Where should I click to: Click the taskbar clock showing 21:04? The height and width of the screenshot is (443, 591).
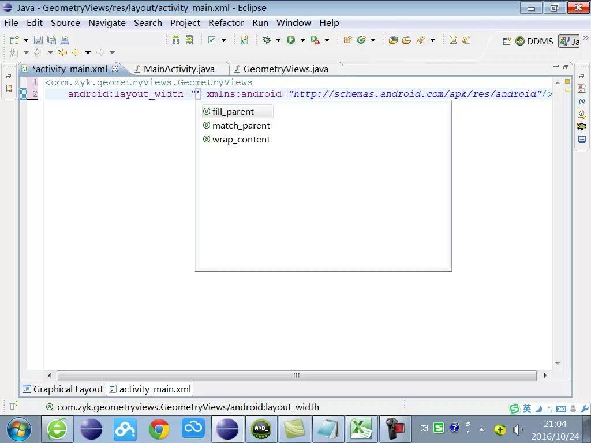click(x=555, y=424)
